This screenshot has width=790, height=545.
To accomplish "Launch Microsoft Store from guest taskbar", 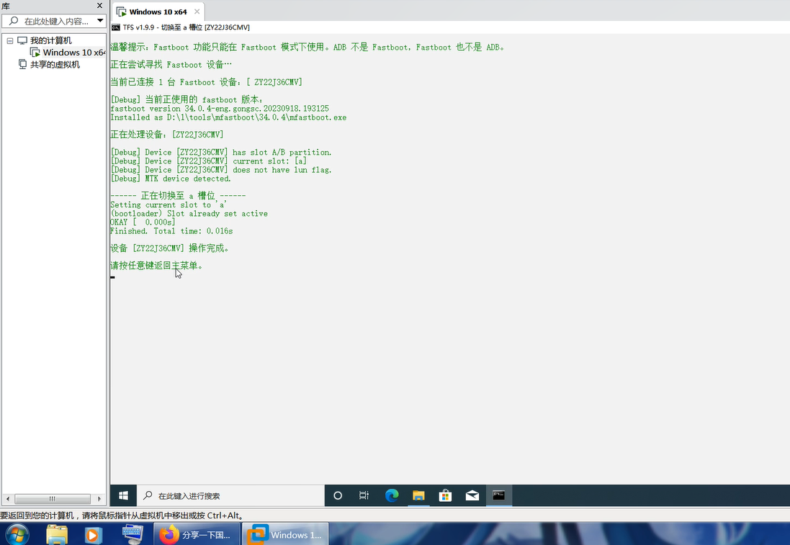I will (x=445, y=495).
